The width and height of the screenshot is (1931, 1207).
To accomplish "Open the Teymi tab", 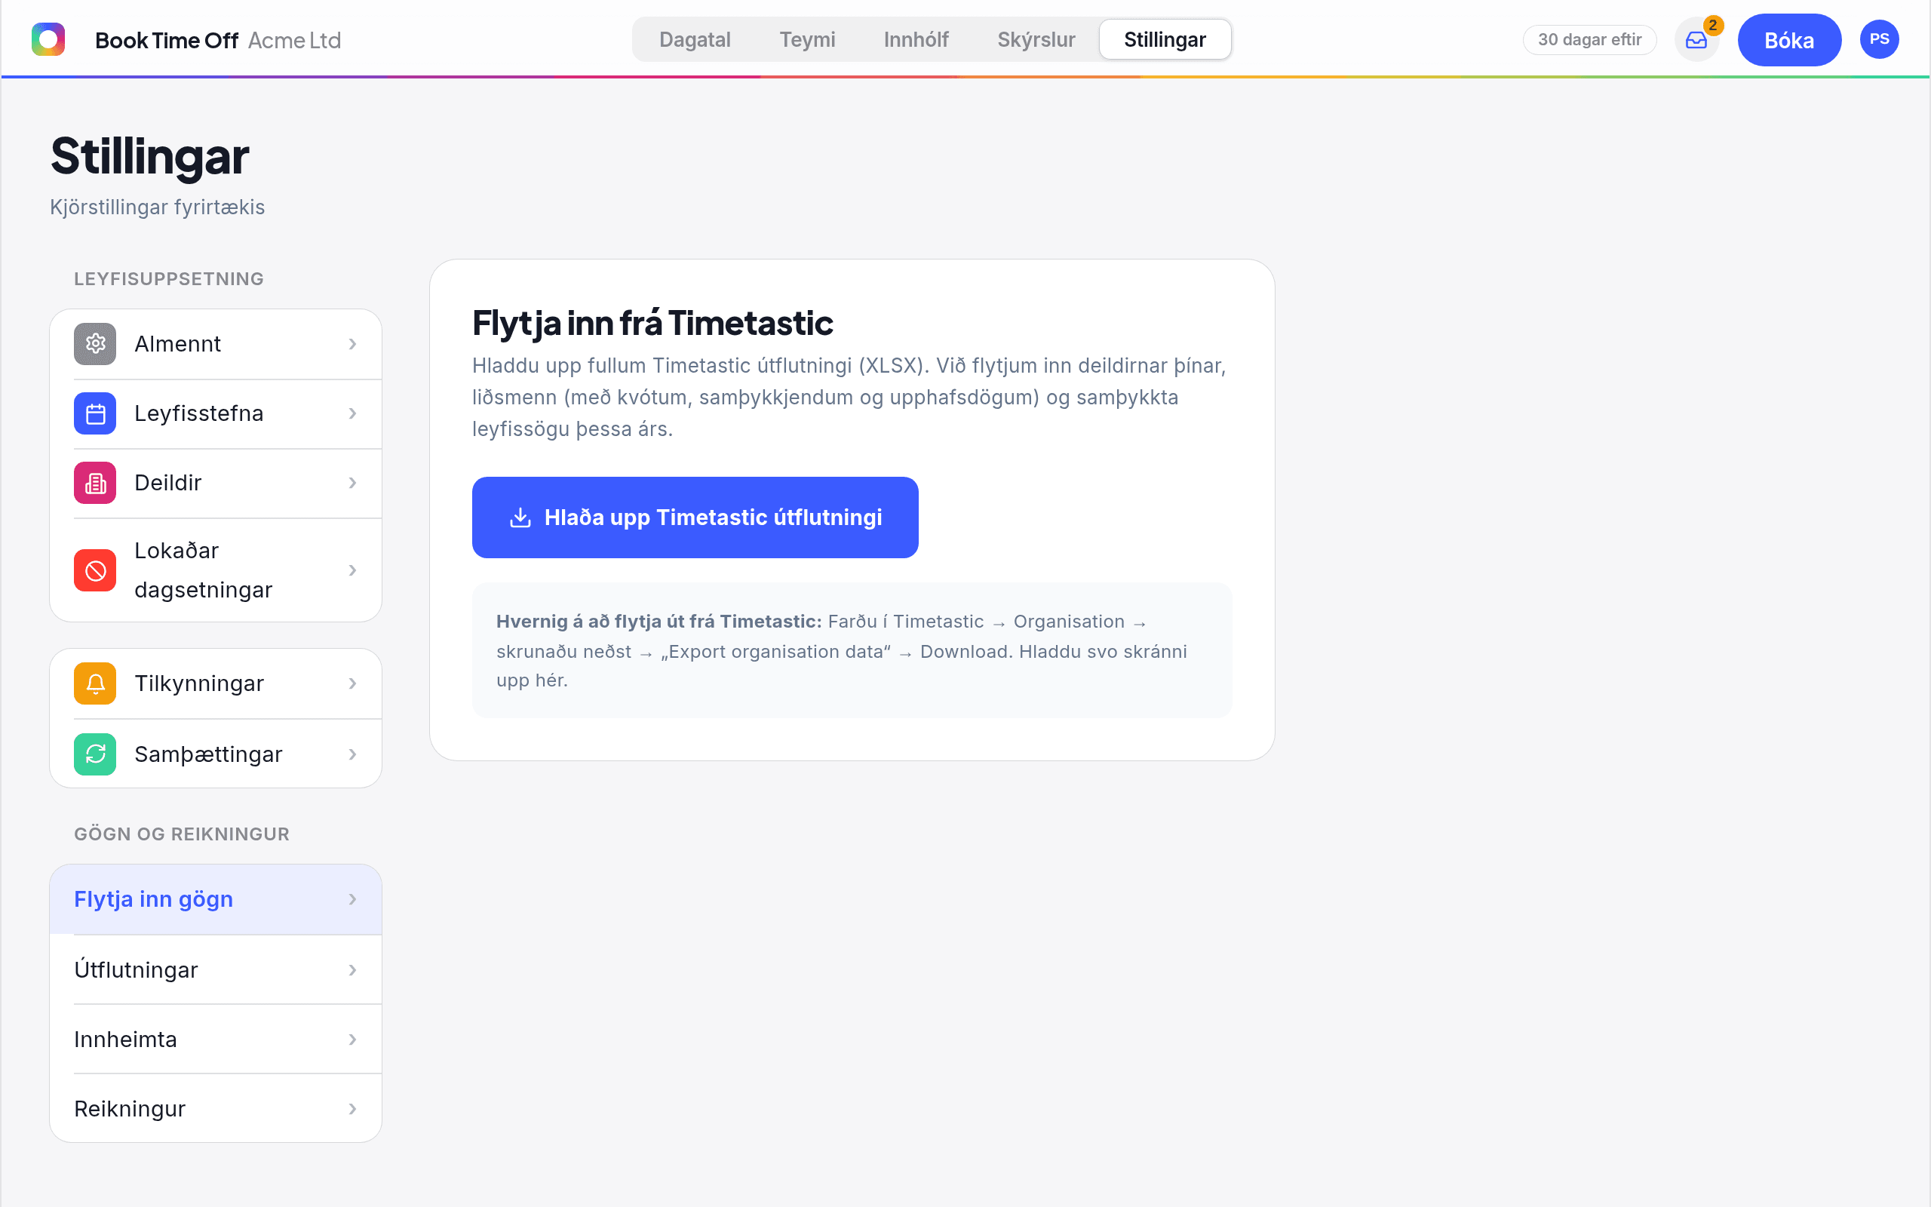I will pyautogui.click(x=806, y=39).
